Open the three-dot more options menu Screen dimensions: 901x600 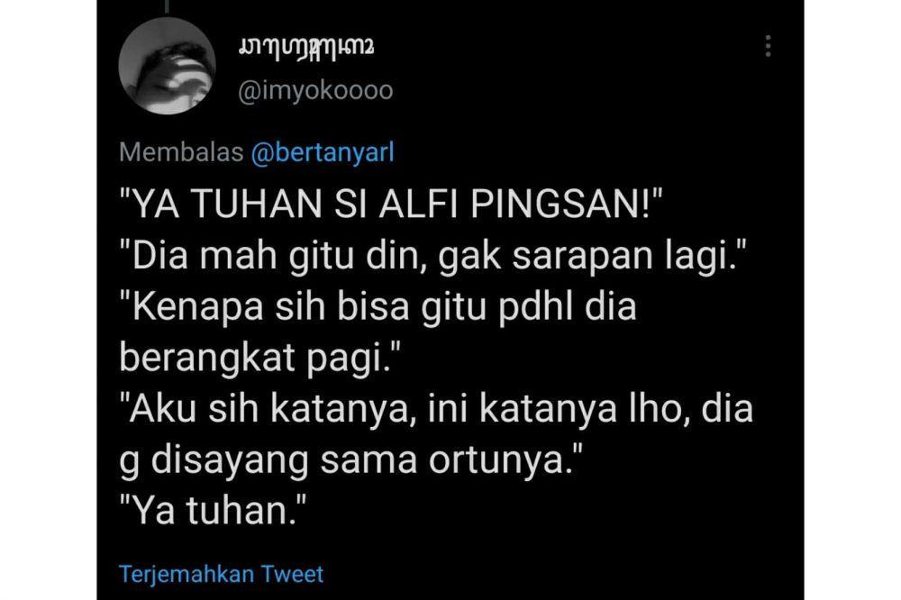click(768, 46)
